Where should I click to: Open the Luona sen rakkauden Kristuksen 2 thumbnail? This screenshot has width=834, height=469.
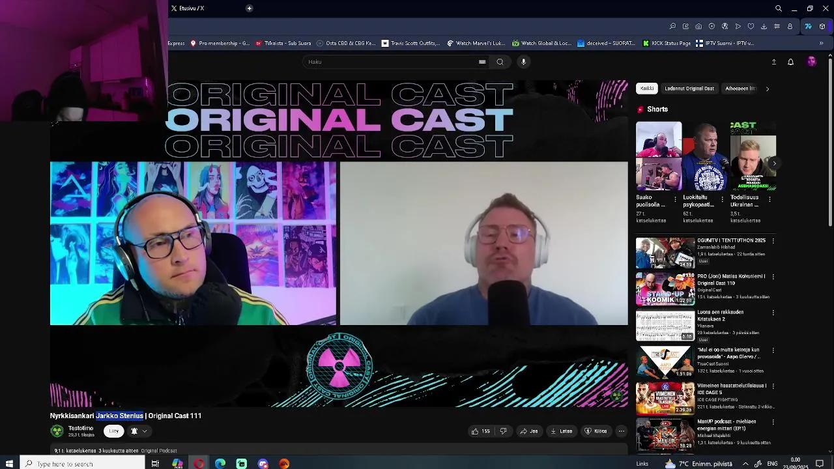point(665,326)
